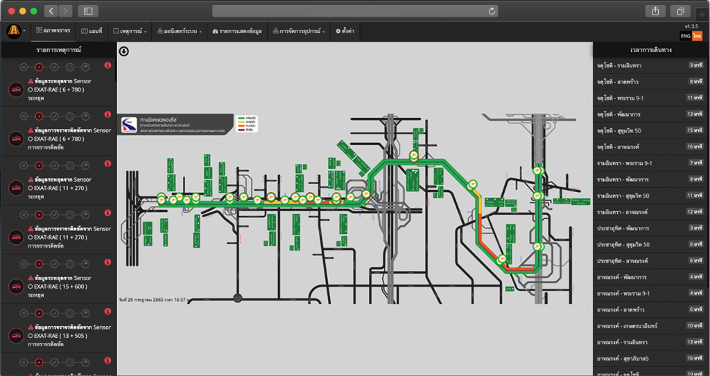The width and height of the screenshot is (710, 376).
Task: Click the cancel X step for the 11 + 270 รถหยุด event
Action: point(24,165)
